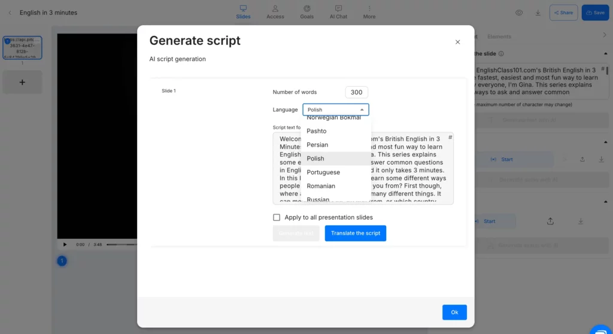This screenshot has width=613, height=334.
Task: Pick Pashto from the language list
Action: point(317,131)
